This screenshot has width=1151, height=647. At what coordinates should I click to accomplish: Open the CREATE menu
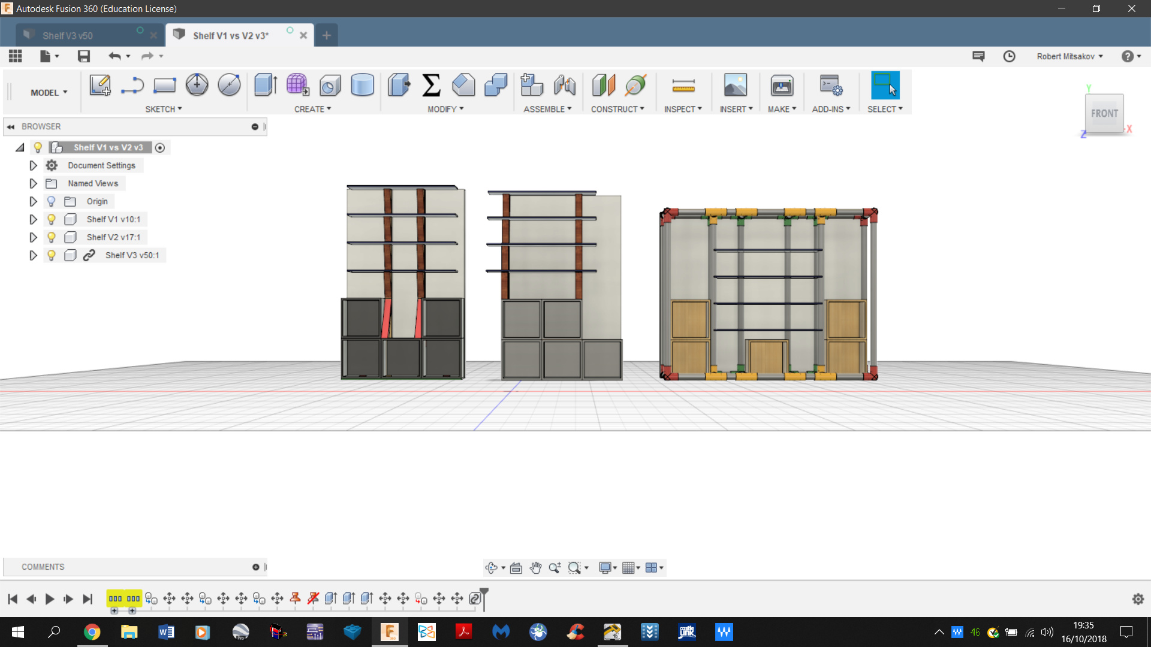[312, 109]
